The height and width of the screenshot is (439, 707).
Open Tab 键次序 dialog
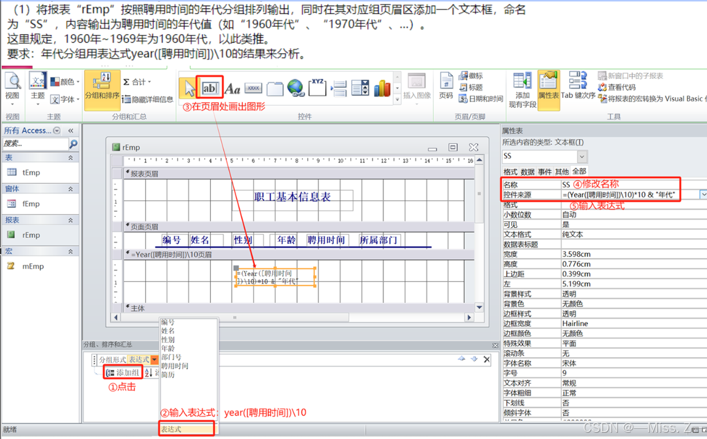(x=578, y=87)
